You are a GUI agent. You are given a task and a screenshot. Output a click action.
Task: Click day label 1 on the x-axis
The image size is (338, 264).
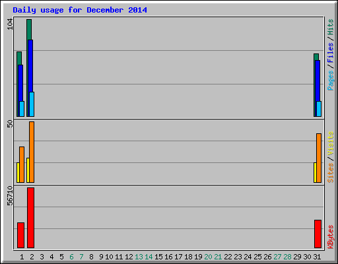pos(22,257)
